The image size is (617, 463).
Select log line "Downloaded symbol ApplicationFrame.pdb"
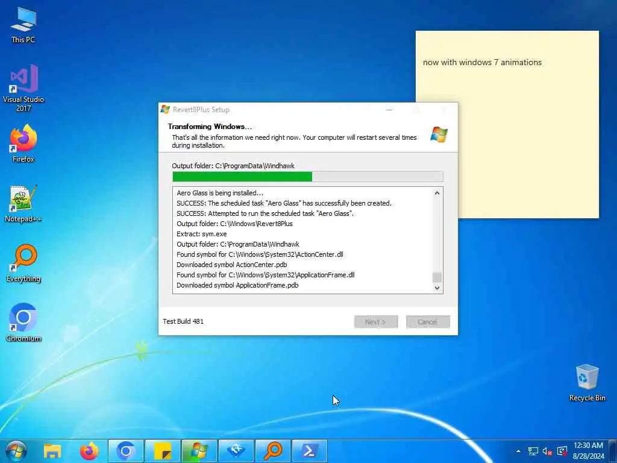[x=237, y=285]
